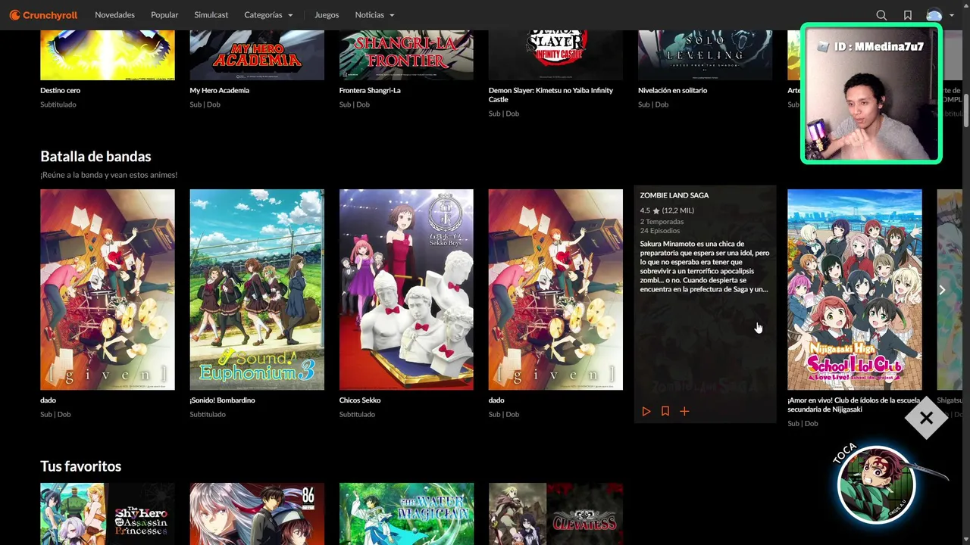Open Frontera Shangri-La title link

coord(370,90)
